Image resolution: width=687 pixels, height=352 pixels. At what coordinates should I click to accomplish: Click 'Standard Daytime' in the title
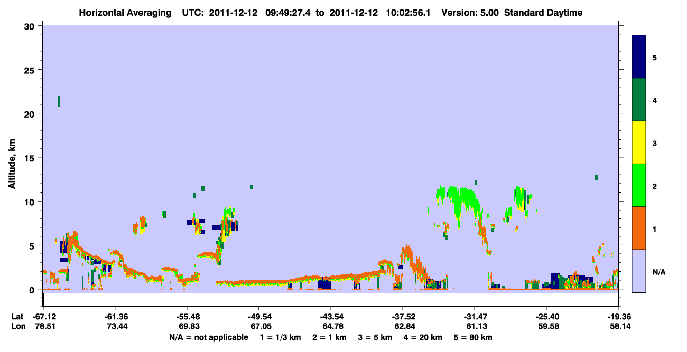(x=543, y=13)
